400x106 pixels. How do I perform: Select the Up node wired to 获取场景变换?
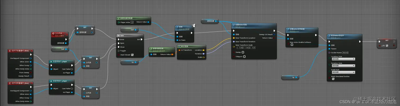[x=130, y=62]
